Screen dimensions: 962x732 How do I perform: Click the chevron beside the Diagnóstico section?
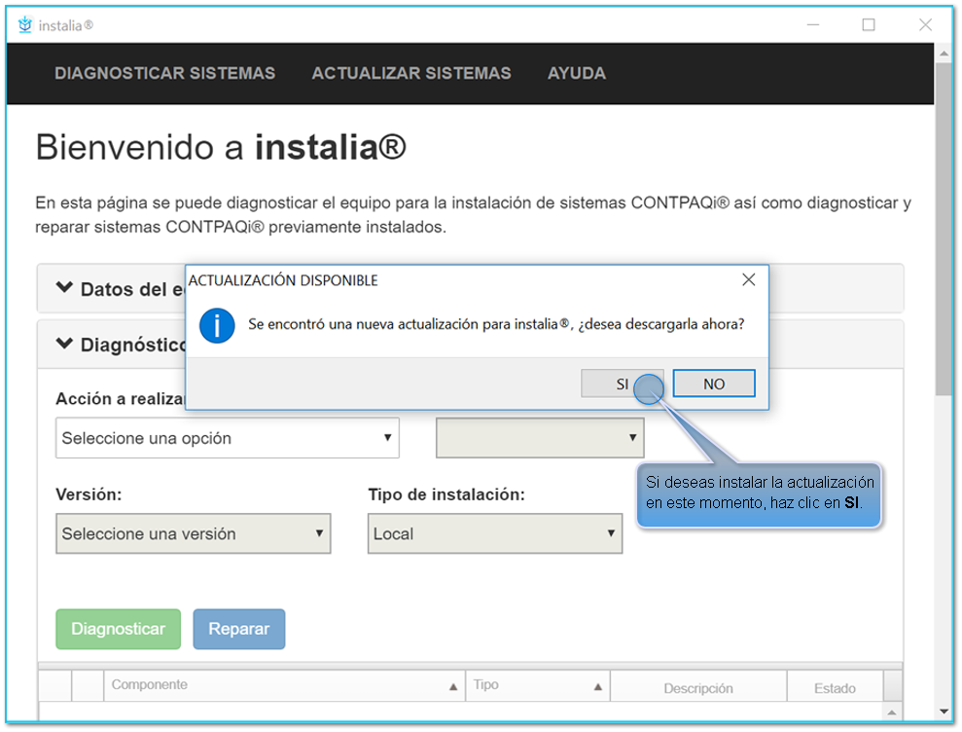pos(63,345)
